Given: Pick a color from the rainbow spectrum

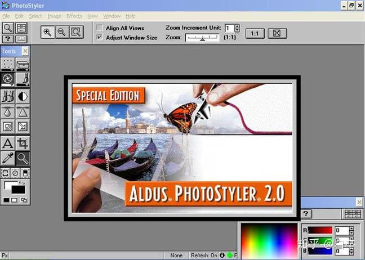Looking at the screenshot, I should click(x=269, y=241).
